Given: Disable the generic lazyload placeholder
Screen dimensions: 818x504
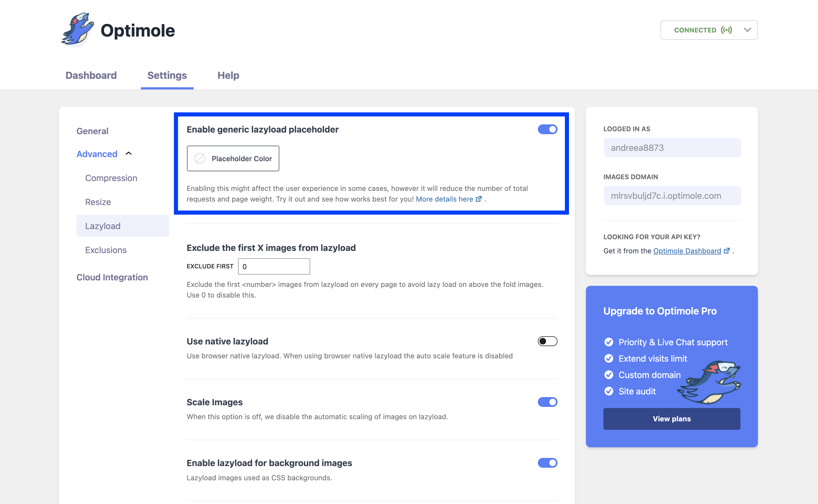Looking at the screenshot, I should [547, 129].
